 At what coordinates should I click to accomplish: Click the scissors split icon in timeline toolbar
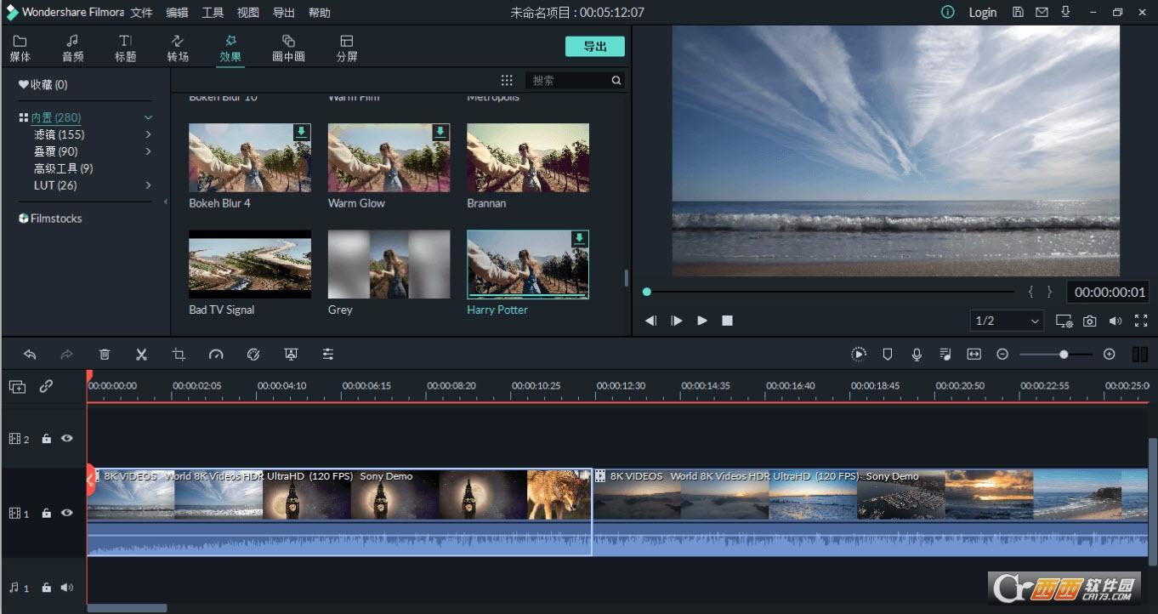(141, 355)
